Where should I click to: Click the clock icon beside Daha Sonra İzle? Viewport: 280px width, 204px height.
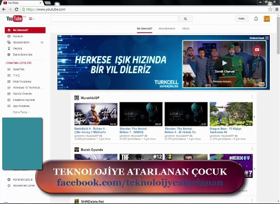pyautogui.click(x=9, y=54)
